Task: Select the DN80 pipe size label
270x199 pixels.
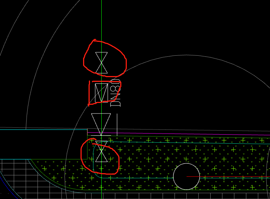Action: click(116, 93)
